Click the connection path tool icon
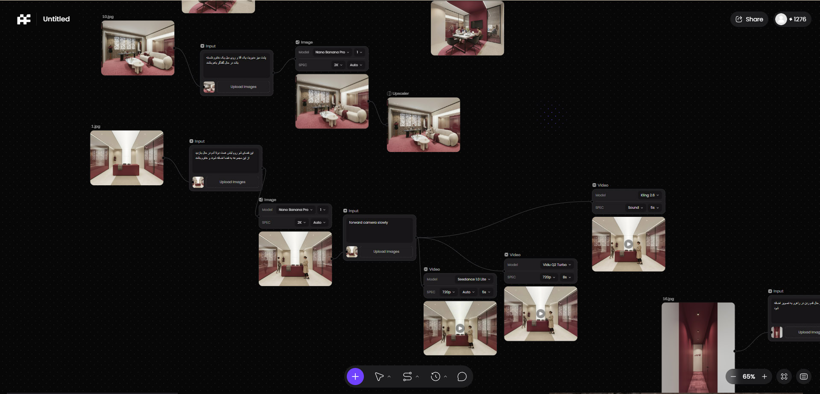Image resolution: width=820 pixels, height=394 pixels. [x=407, y=376]
